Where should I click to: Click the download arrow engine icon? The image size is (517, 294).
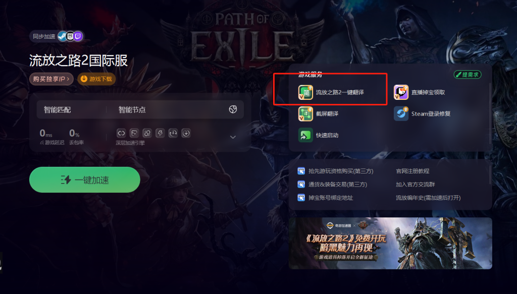186,133
